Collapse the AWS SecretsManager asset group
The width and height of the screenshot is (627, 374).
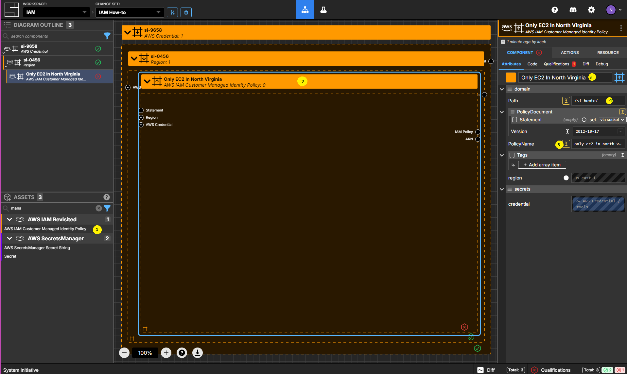pos(9,238)
